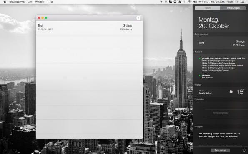Viewport: 248px width, 154px height.
Task: Open Notification Center settings gear icon
Action: (244, 150)
